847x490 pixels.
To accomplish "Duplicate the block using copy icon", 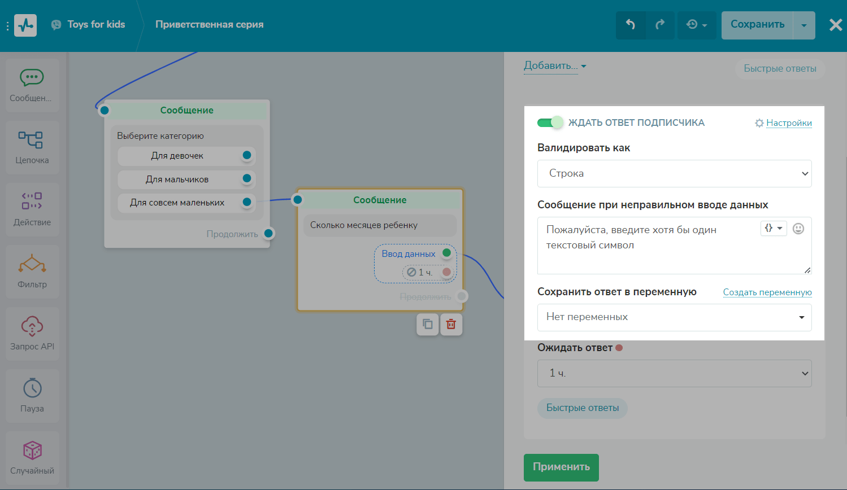I will pyautogui.click(x=428, y=324).
